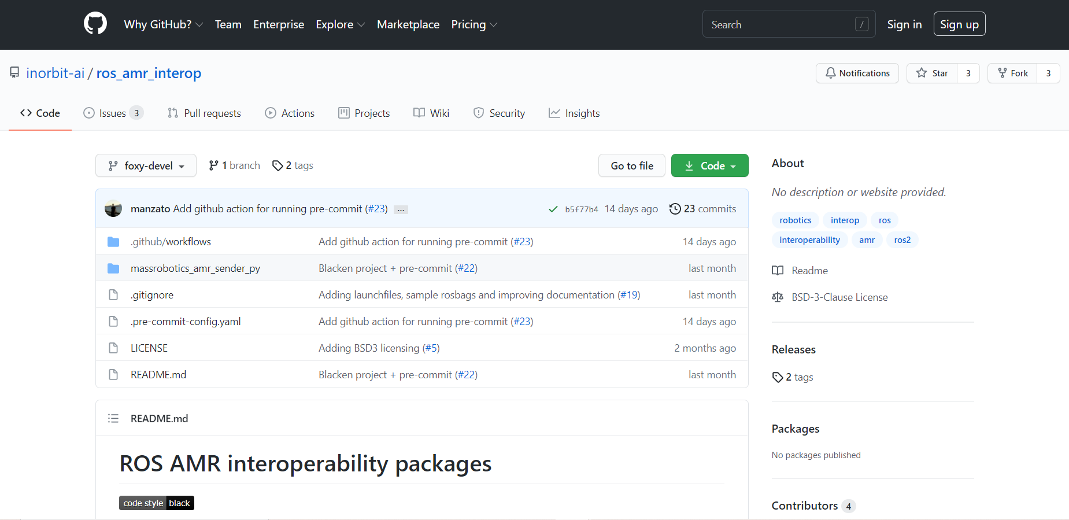Click the green commit status checkmark
This screenshot has width=1069, height=520.
(553, 209)
